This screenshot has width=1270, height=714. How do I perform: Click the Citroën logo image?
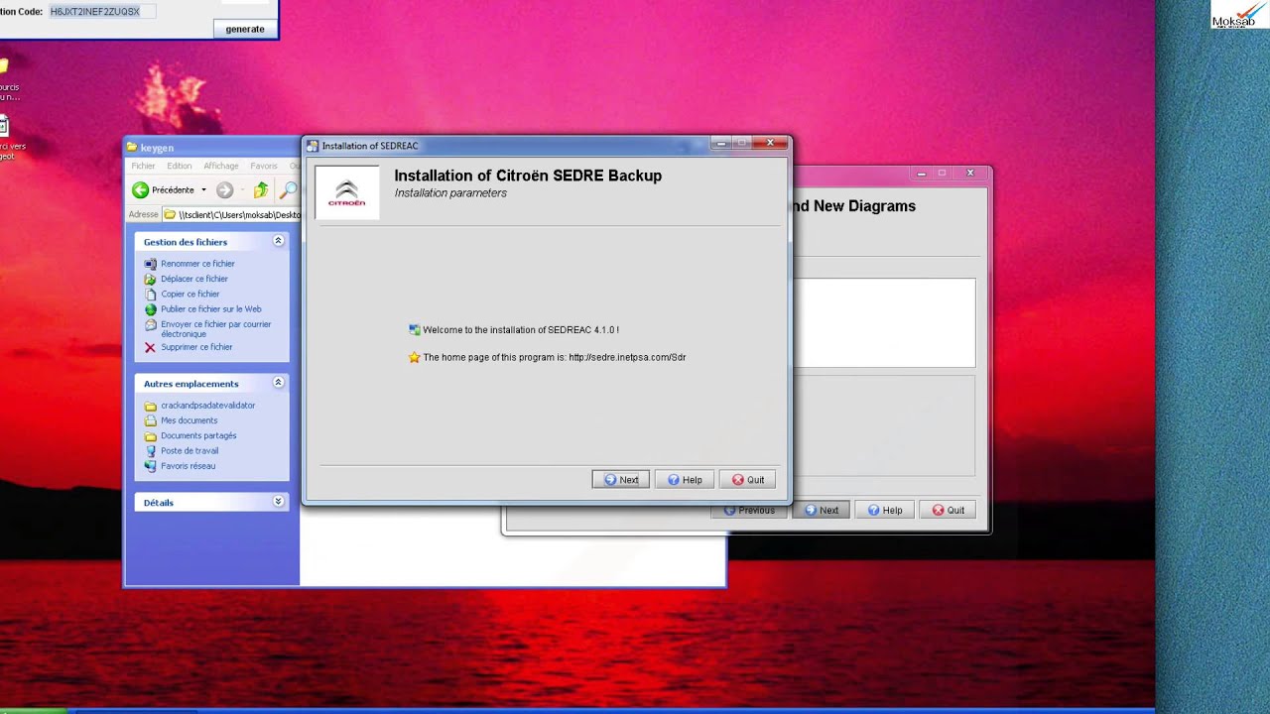(x=347, y=192)
